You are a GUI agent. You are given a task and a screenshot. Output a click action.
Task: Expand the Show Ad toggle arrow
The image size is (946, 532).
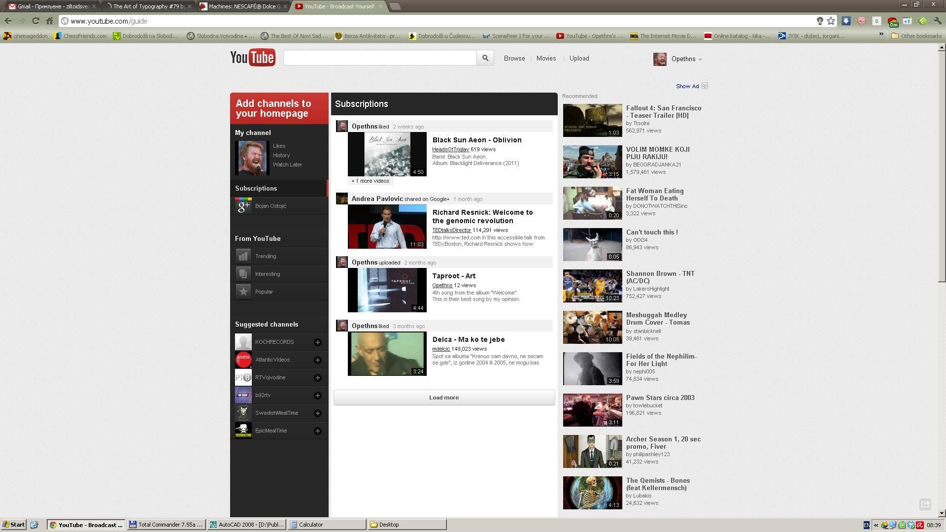click(x=705, y=86)
